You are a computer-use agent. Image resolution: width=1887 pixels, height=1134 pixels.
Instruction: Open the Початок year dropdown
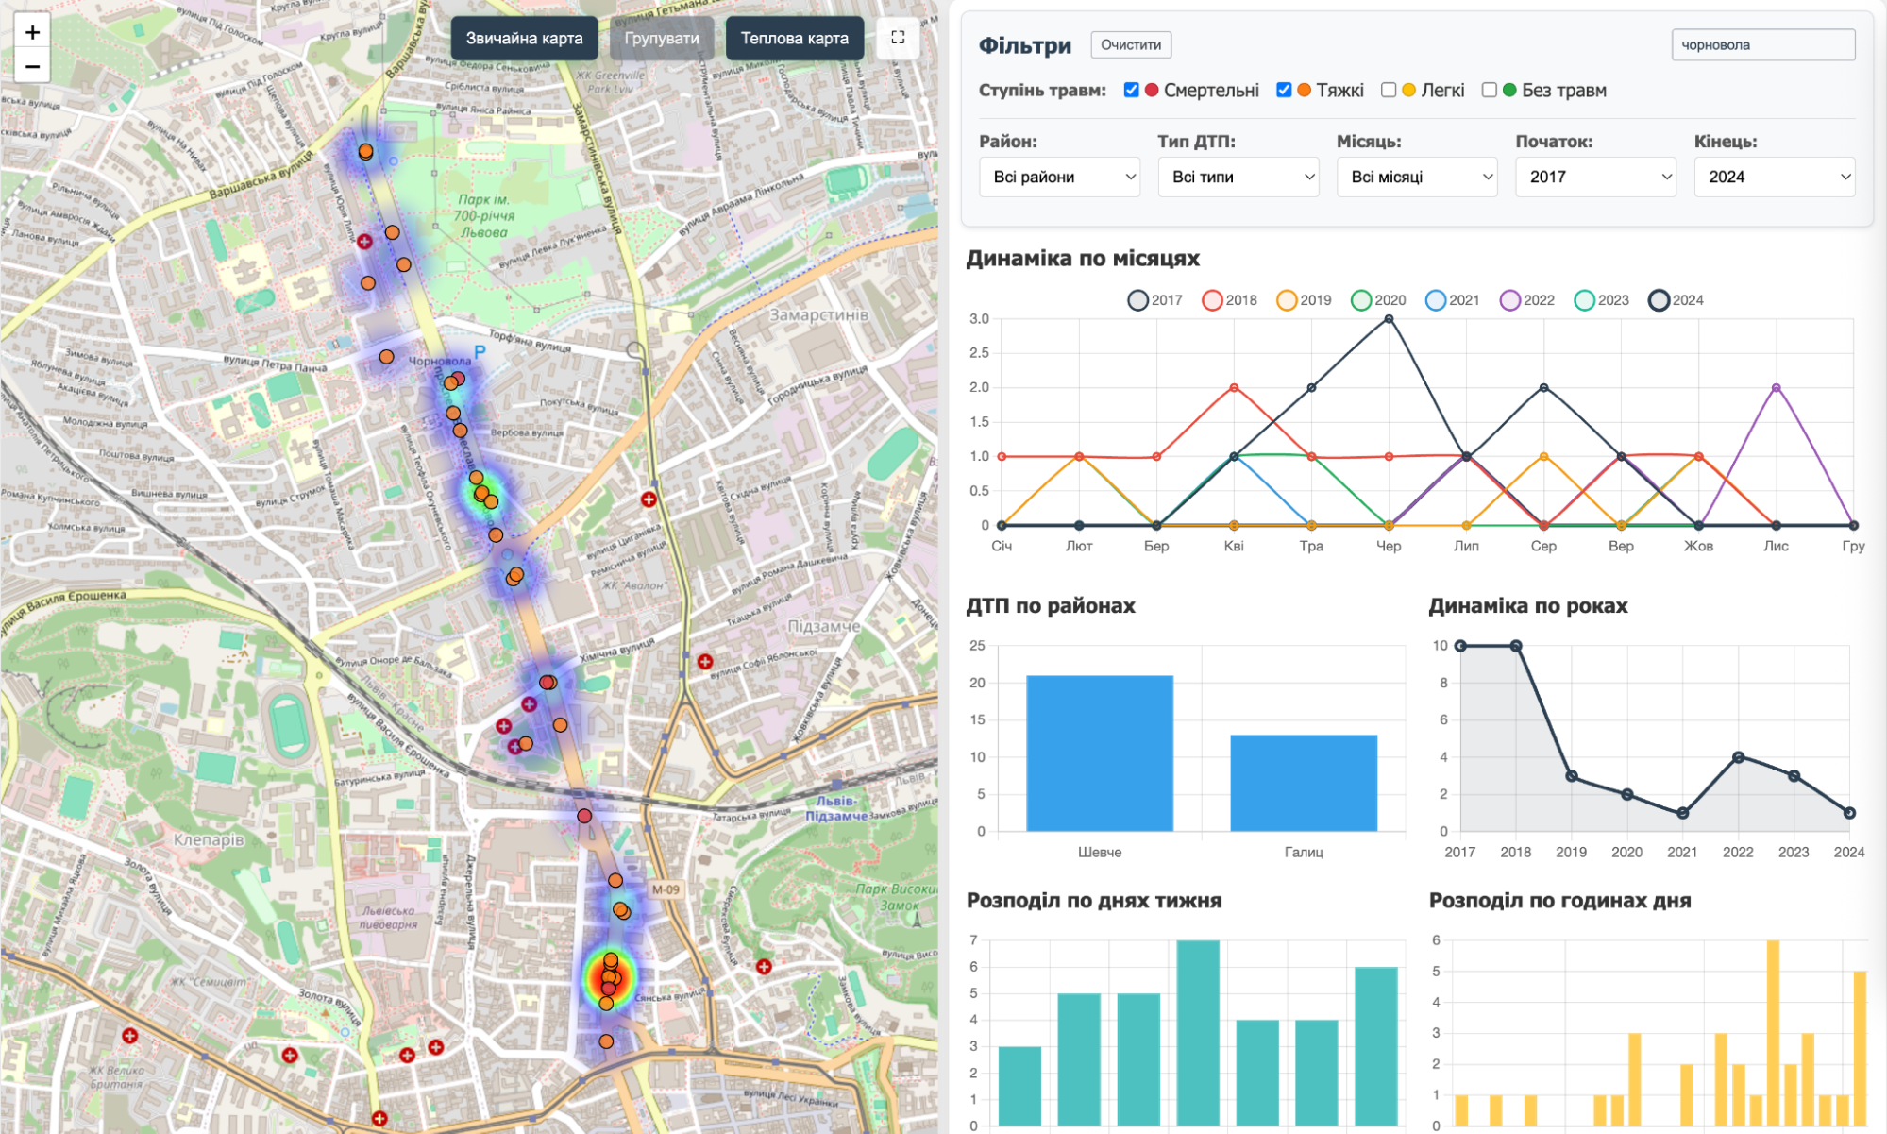(x=1595, y=177)
